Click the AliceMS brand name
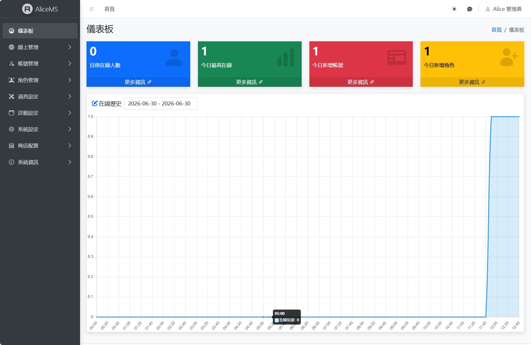This screenshot has height=345, width=531. click(46, 9)
